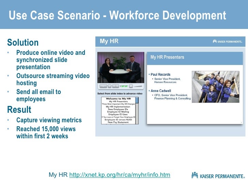Click the Kaiser Permanente logo in My HR header
Image resolution: width=248 pixels, height=186 pixels.
(x=227, y=42)
